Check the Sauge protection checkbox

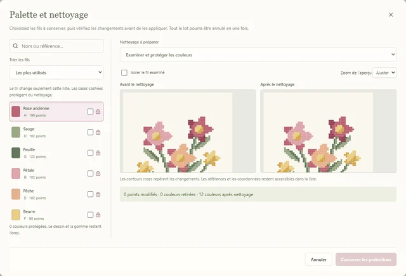pos(90,132)
